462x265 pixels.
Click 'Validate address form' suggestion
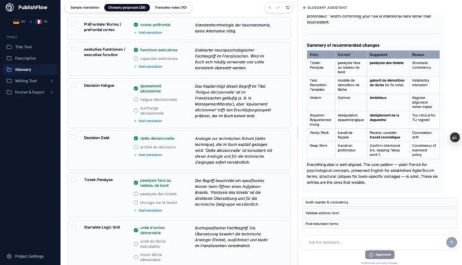(380, 213)
